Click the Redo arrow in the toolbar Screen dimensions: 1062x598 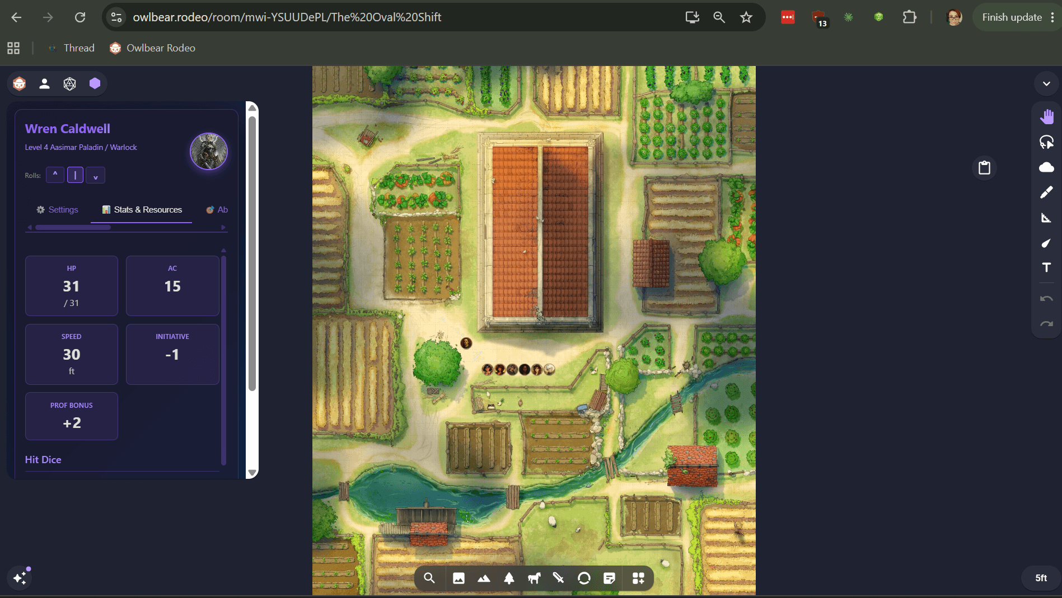[1046, 324]
